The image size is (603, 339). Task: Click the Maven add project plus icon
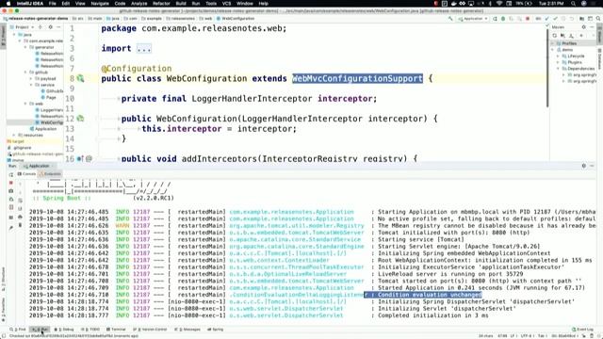581,36
